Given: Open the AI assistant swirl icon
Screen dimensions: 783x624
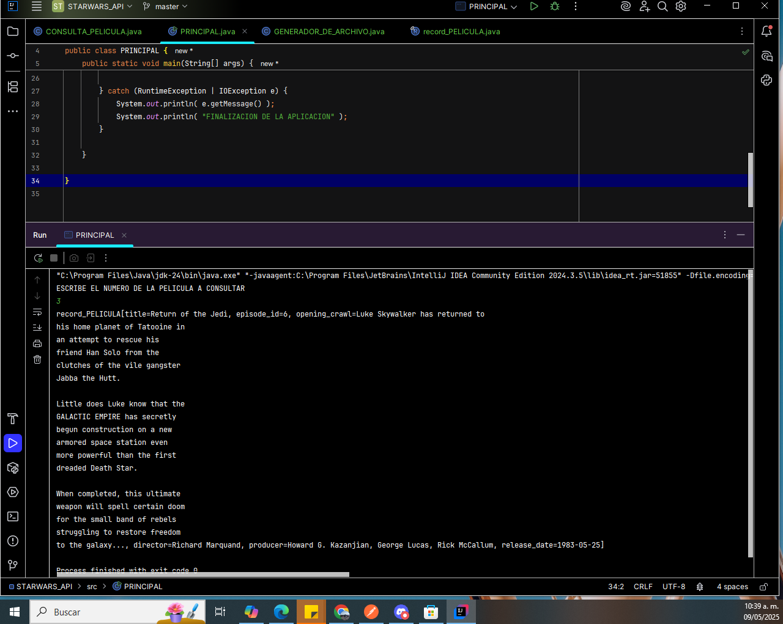Looking at the screenshot, I should pyautogui.click(x=625, y=6).
